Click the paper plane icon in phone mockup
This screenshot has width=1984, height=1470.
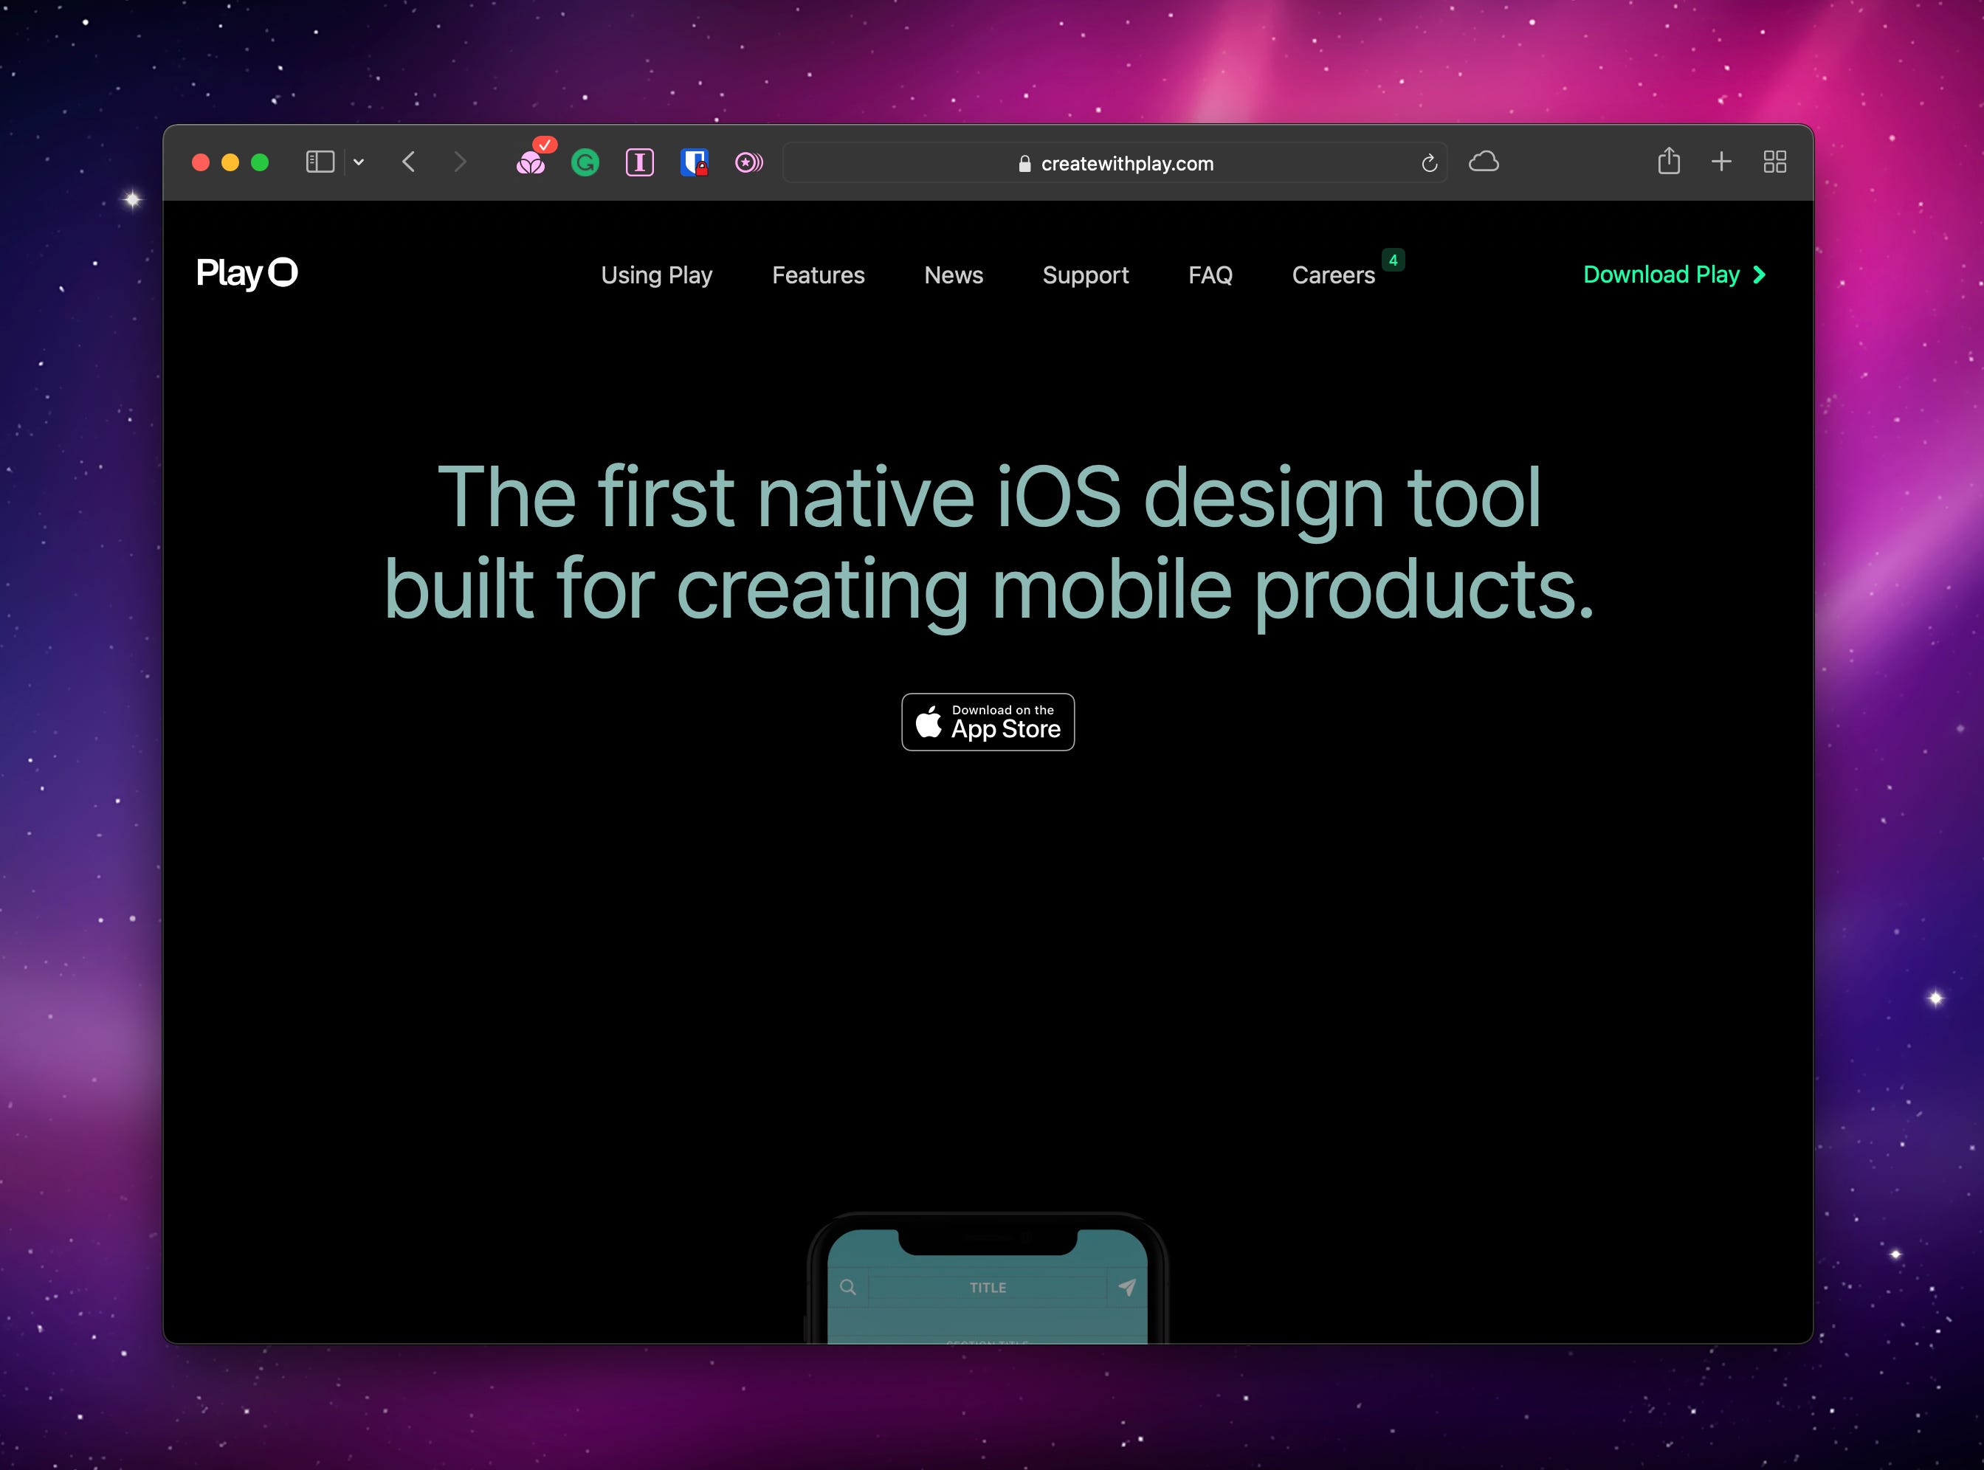click(1127, 1287)
